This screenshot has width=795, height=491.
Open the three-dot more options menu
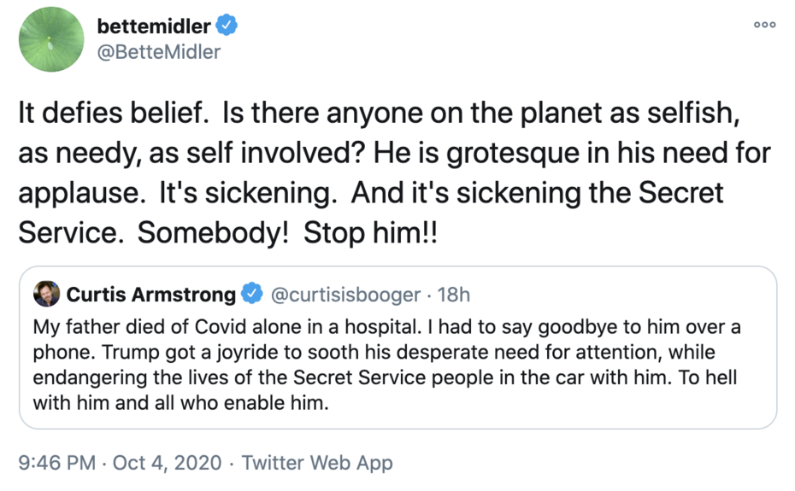point(764,25)
